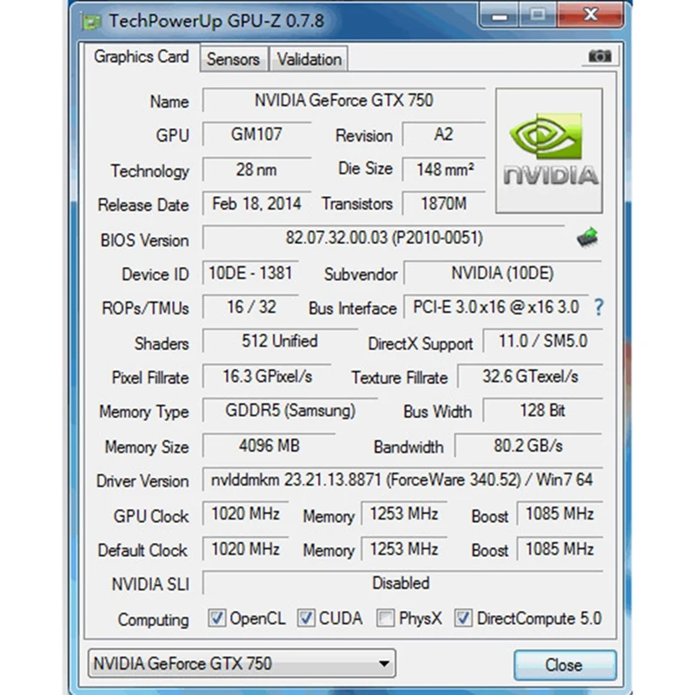The width and height of the screenshot is (695, 695).
Task: Click the Revision field A2
Action: coord(444,135)
